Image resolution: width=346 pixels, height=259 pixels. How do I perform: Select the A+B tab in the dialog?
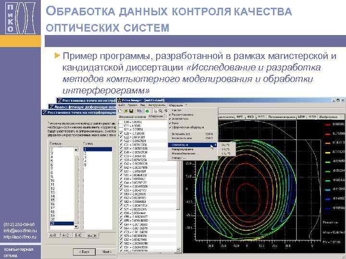coord(53,235)
